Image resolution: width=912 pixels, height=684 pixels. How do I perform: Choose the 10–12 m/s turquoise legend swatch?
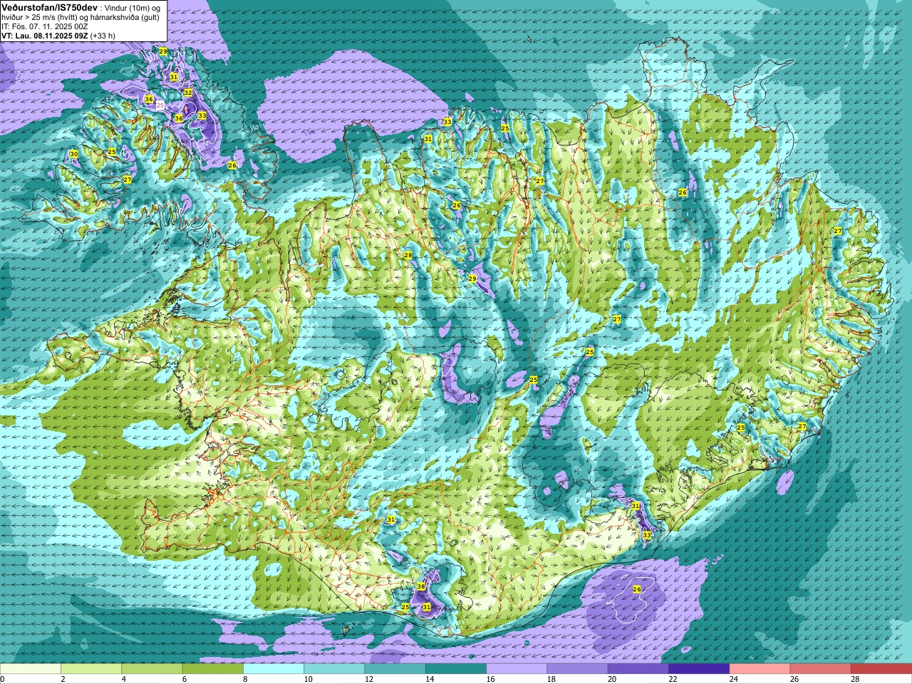pyautogui.click(x=334, y=669)
